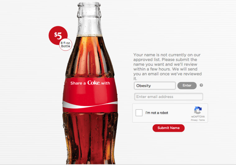Click the red $5 price badge
This screenshot has width=236, height=165.
58,35
